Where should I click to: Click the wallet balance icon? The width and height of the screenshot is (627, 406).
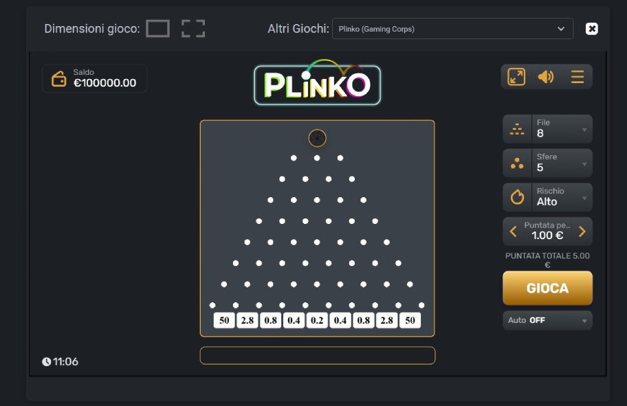pos(59,79)
